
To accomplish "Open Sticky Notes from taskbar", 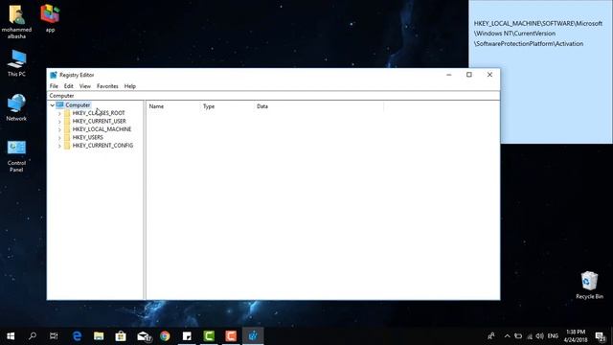I will (x=187, y=335).
